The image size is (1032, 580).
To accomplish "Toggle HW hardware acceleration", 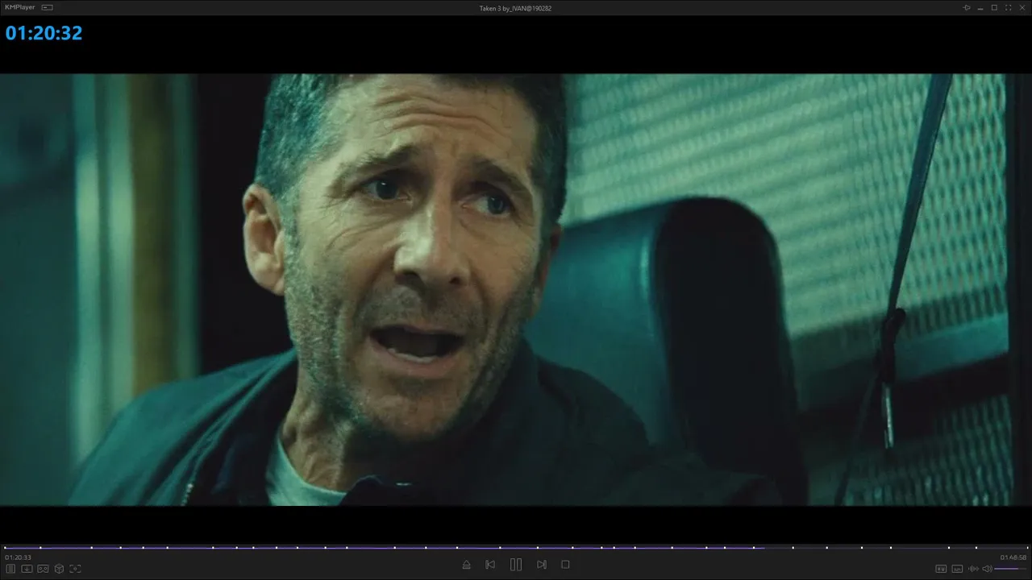I will pos(941,569).
